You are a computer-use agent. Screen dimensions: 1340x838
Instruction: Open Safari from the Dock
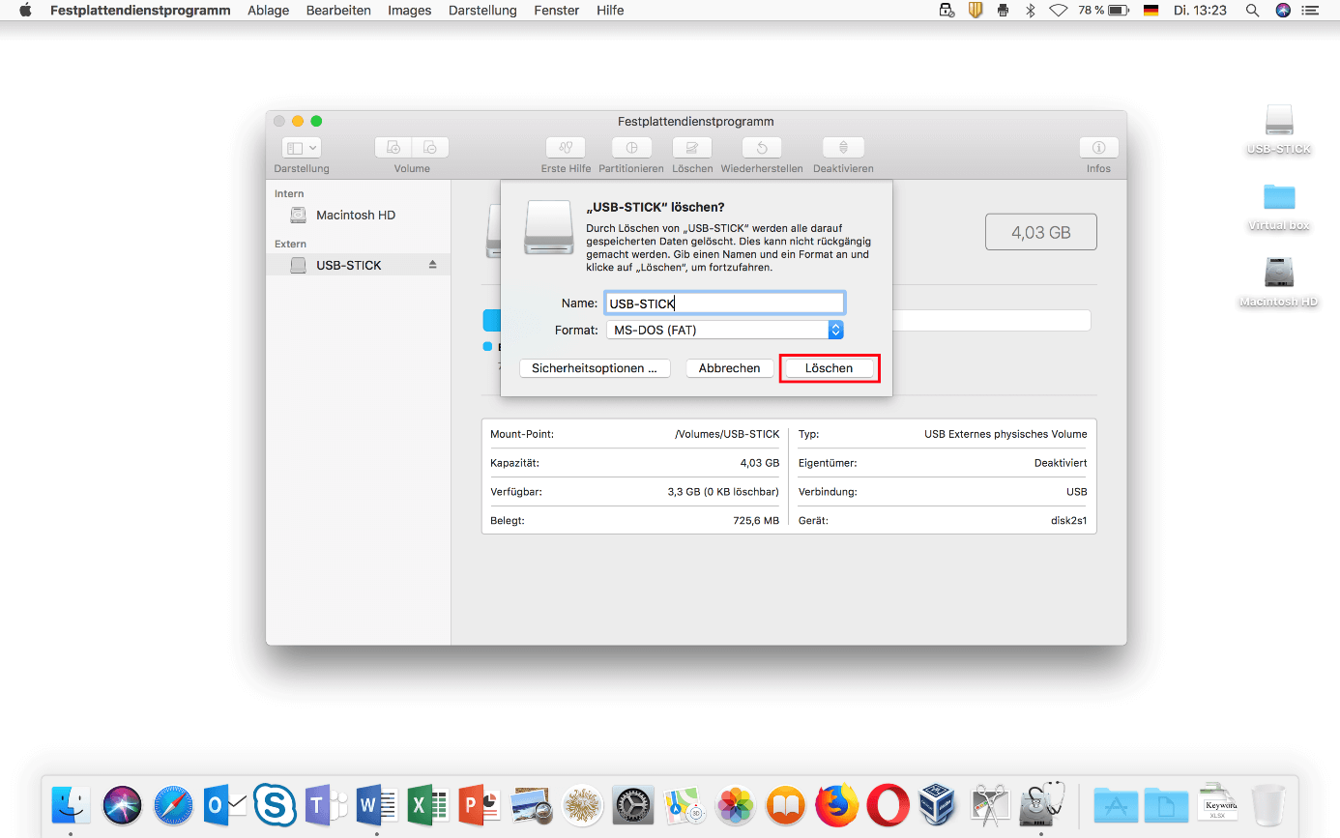[x=173, y=803]
